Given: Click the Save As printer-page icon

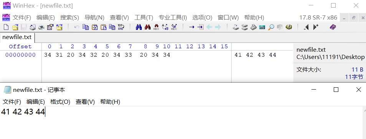Looking at the screenshot, I should [x=32, y=27].
